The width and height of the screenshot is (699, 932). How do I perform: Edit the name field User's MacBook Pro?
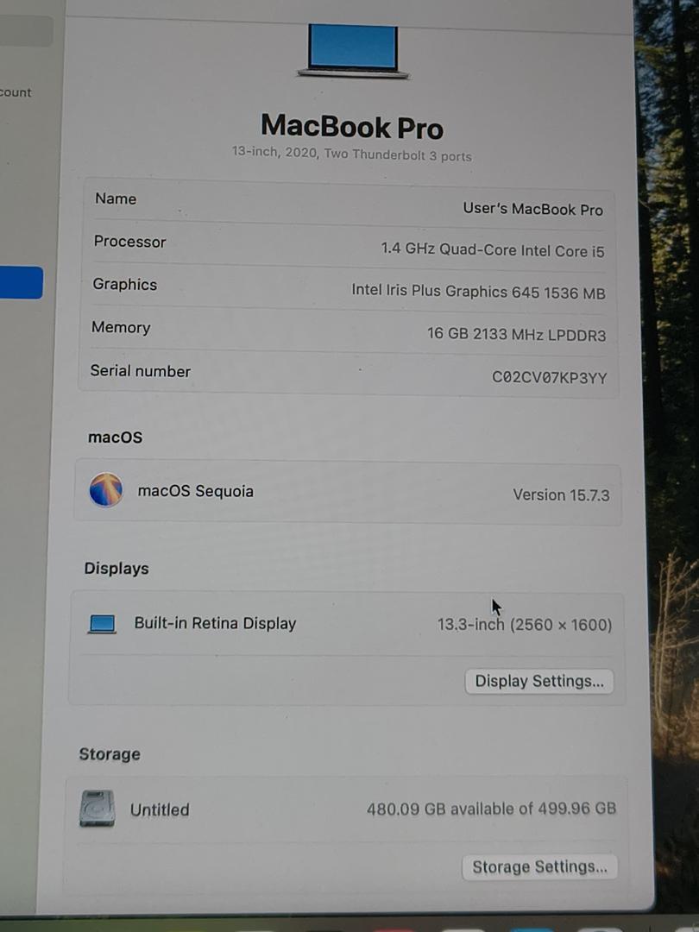click(532, 209)
